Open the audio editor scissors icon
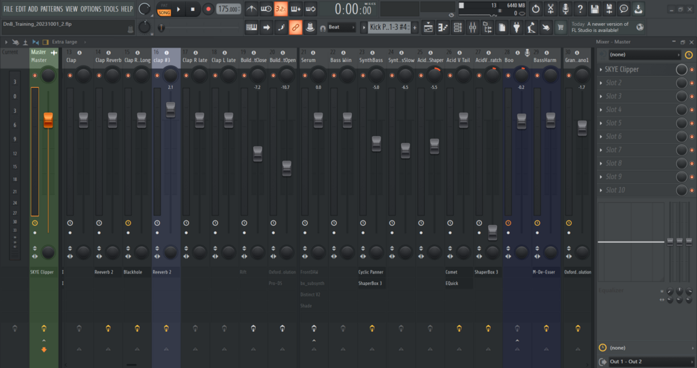Image resolution: width=697 pixels, height=368 pixels. click(550, 8)
